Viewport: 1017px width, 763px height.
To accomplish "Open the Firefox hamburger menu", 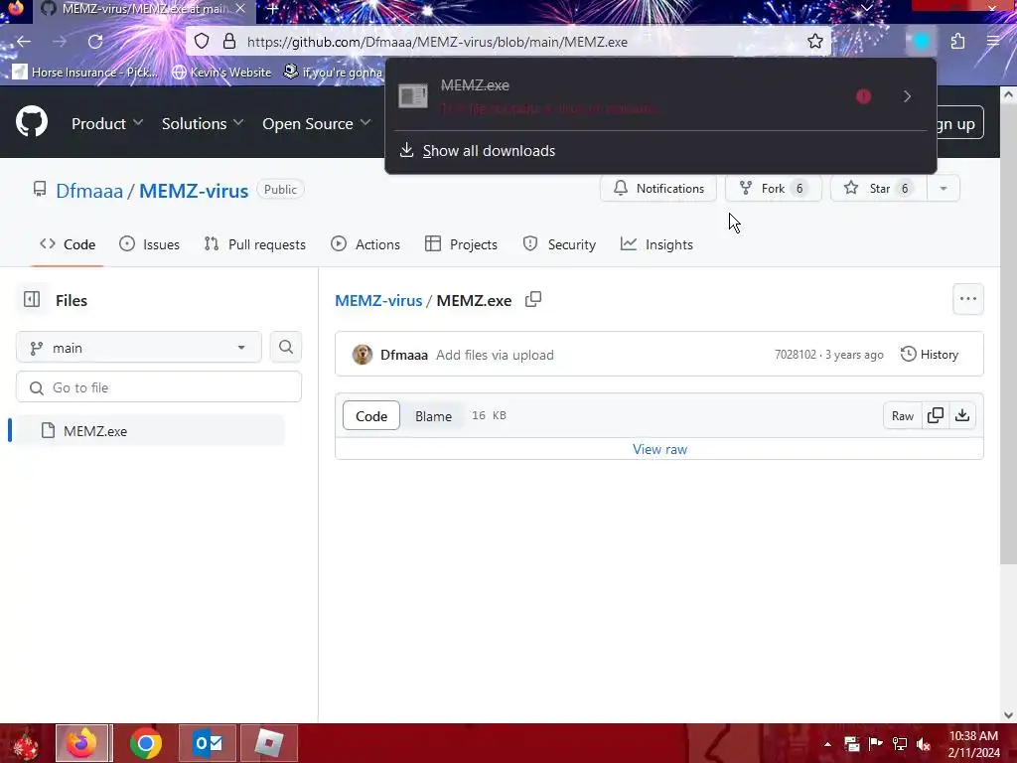I will 993,42.
